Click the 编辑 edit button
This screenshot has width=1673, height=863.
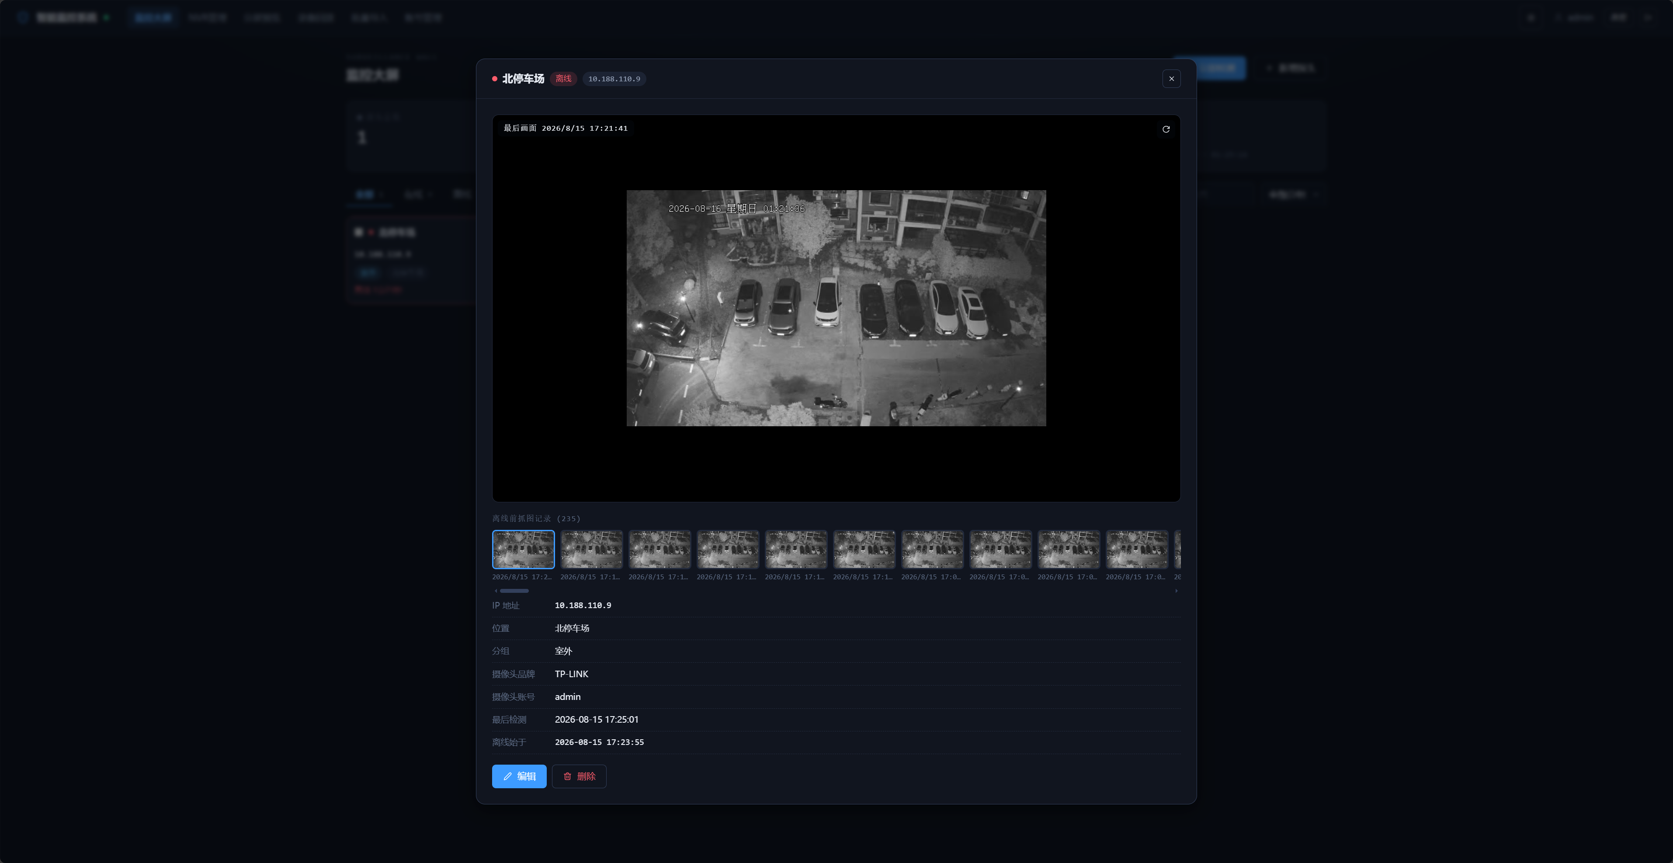519,776
